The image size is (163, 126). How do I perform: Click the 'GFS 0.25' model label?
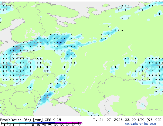click(x=53, y=120)
